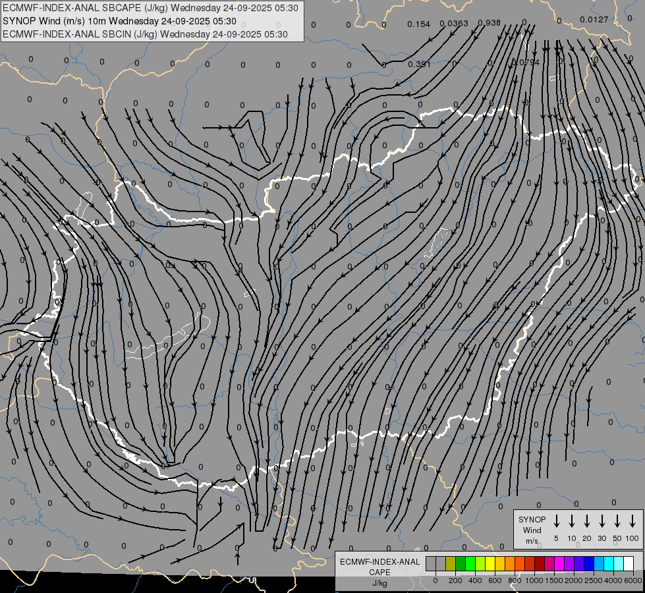Viewport: 645px width, 593px height.
Task: Select the olive CAPE color swatch
Action: point(451,563)
